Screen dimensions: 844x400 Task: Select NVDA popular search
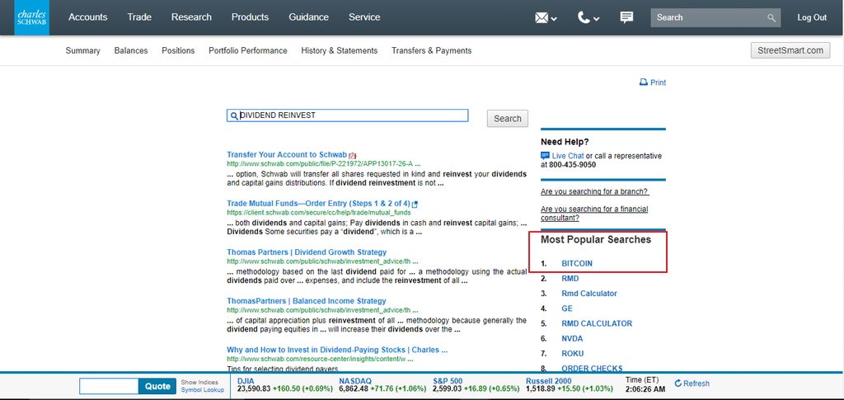[x=572, y=339]
